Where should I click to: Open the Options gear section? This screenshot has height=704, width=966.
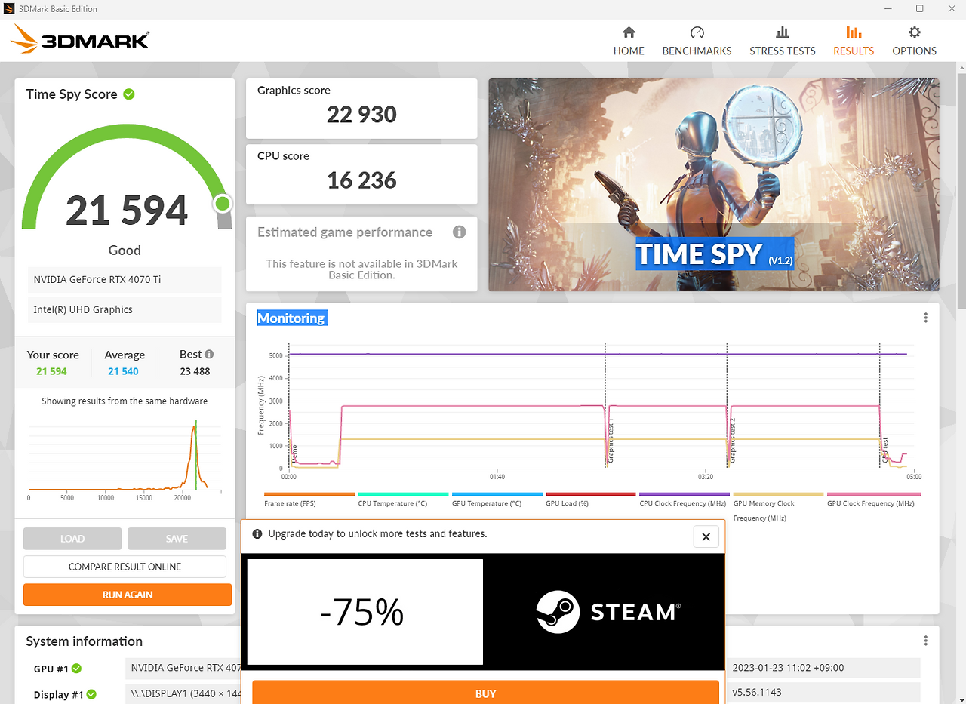coord(914,42)
